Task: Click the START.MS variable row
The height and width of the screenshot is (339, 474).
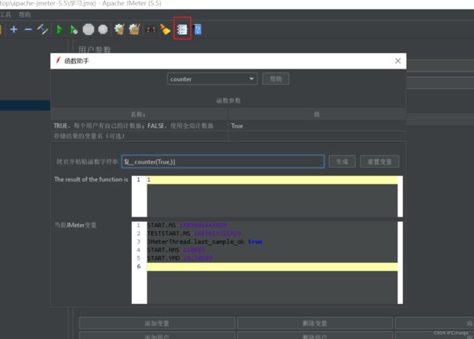Action: pos(272,225)
